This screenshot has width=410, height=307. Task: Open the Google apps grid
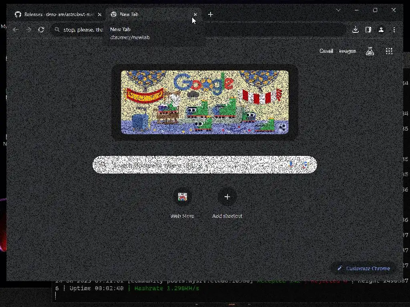[389, 51]
